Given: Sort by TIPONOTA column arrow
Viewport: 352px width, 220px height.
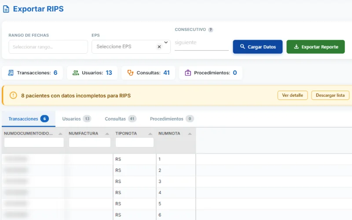Looking at the screenshot, I should click(150, 134).
